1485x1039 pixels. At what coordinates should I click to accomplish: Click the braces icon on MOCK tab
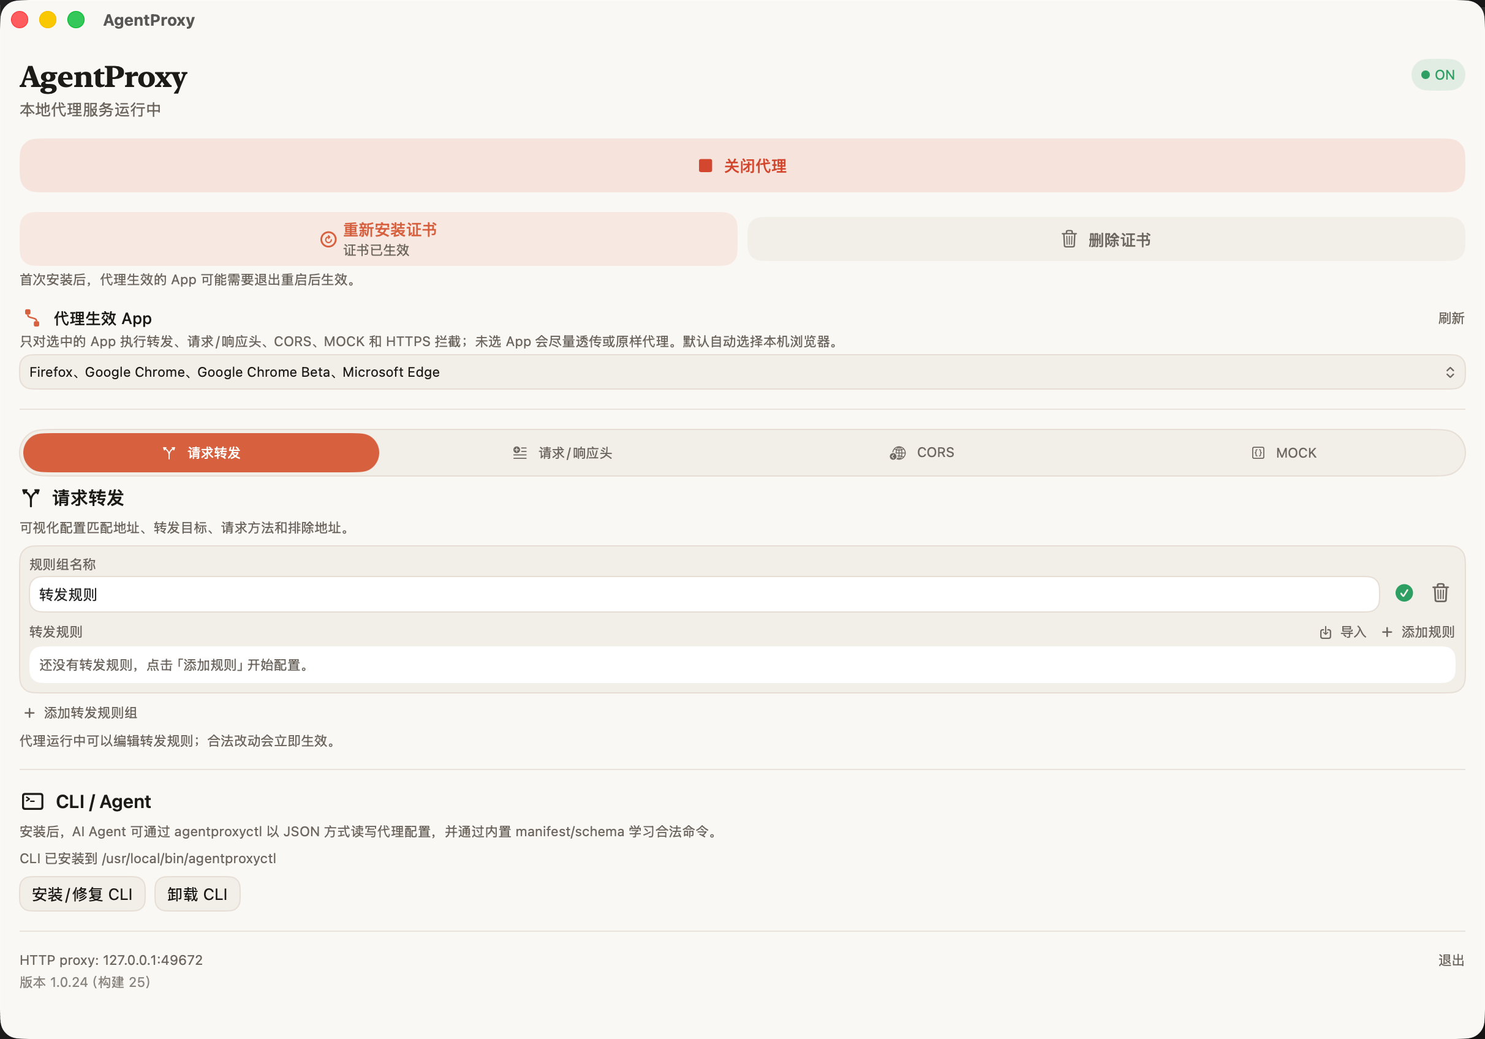click(x=1257, y=453)
